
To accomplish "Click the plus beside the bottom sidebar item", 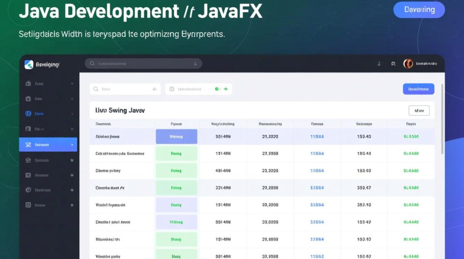I will point(72,205).
